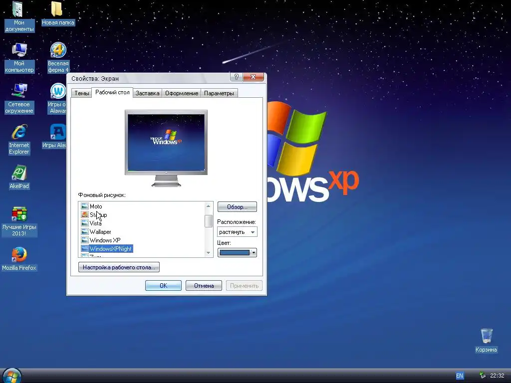The image size is (511, 383).
Task: Click the Применить apply button
Action: (x=244, y=286)
